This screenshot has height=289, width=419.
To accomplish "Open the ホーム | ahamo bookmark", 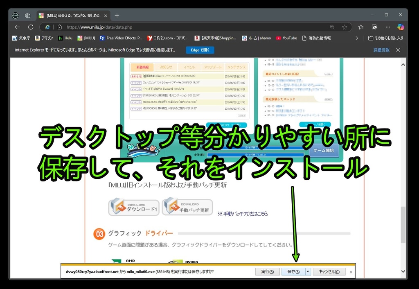I will point(257,38).
